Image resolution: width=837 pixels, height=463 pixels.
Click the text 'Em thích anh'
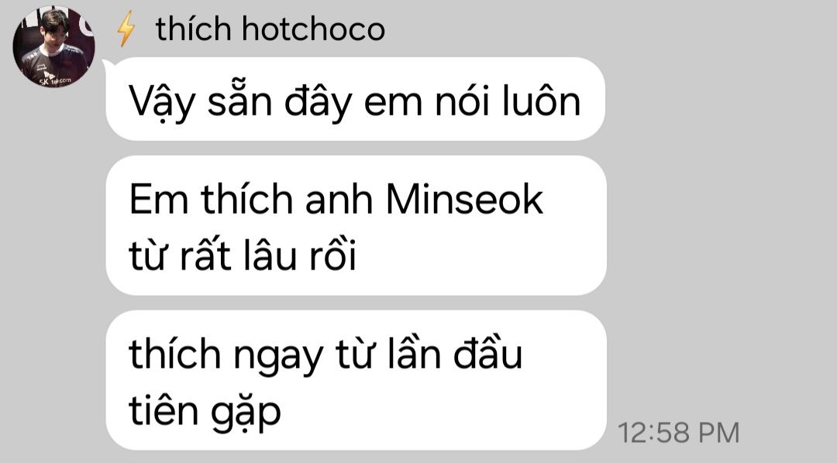pos(251,200)
